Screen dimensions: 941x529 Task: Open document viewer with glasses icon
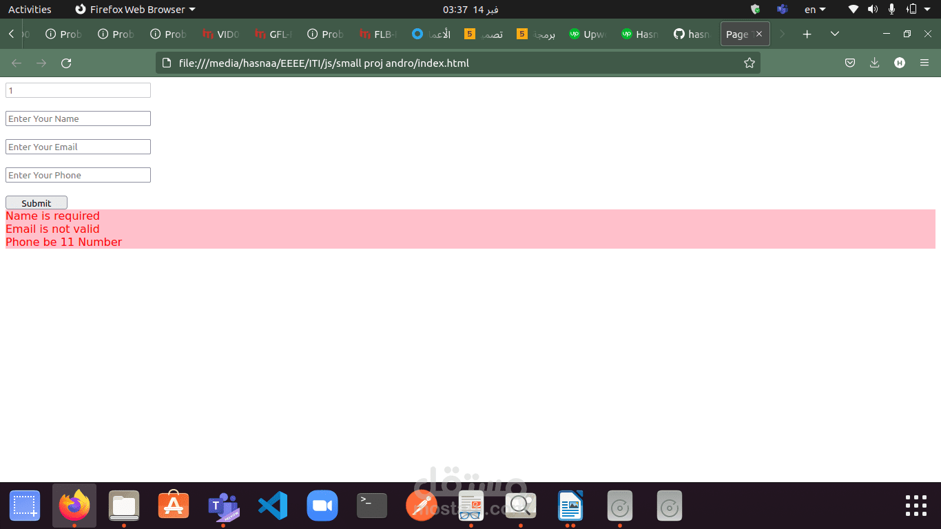coord(471,506)
